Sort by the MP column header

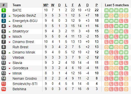[46, 5]
